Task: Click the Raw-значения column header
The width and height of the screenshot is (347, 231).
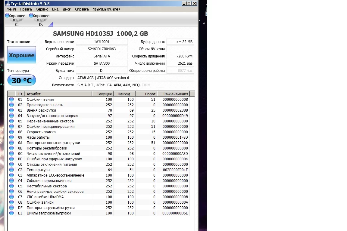Action: pos(173,94)
